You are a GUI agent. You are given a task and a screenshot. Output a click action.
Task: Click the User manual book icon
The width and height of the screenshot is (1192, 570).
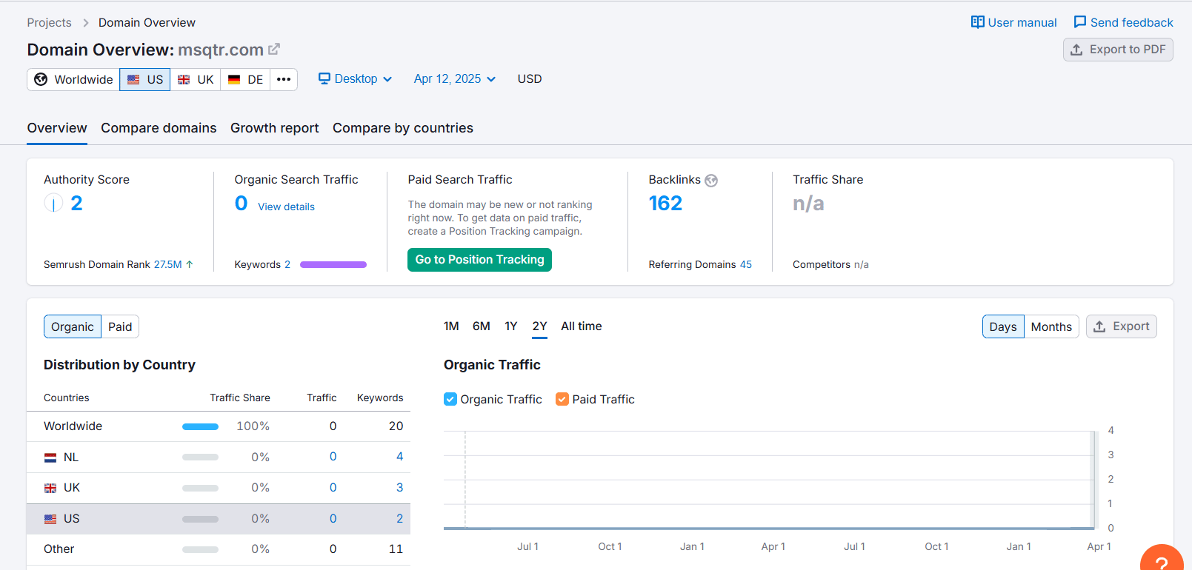978,22
